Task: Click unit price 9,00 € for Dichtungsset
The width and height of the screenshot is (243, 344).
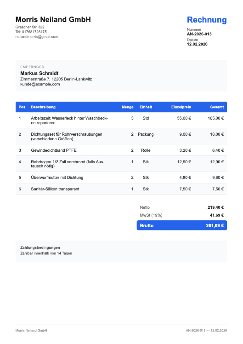Action: coord(185,134)
